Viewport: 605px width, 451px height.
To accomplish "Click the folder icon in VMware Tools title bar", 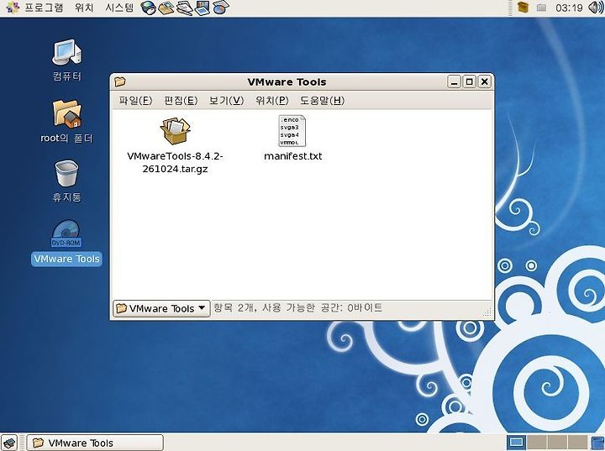I will [120, 81].
